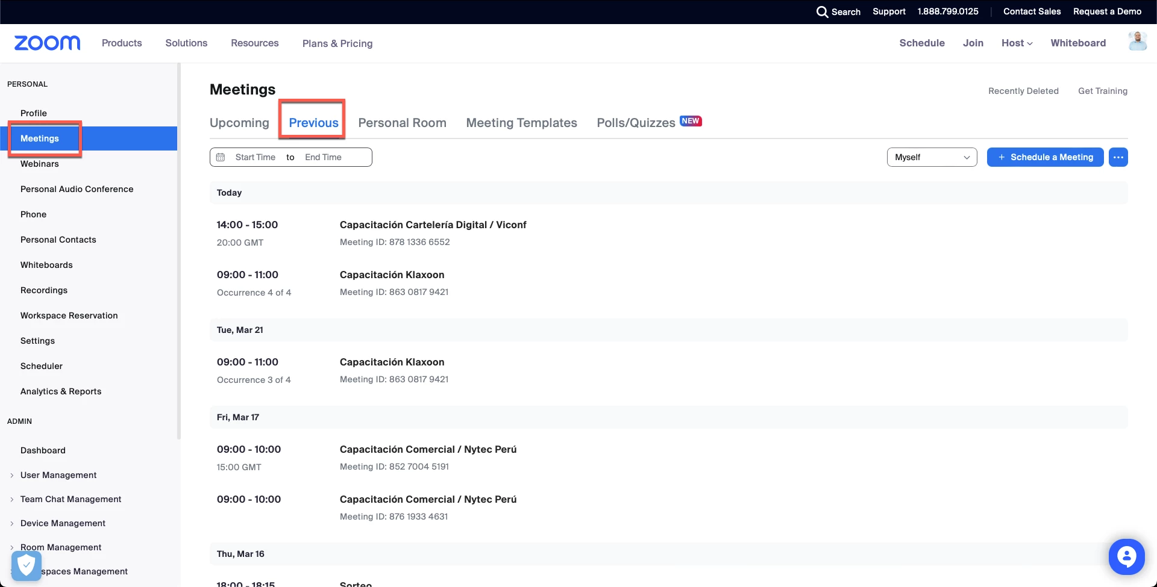This screenshot has width=1157, height=587.
Task: Click Request a Demo
Action: (1107, 11)
